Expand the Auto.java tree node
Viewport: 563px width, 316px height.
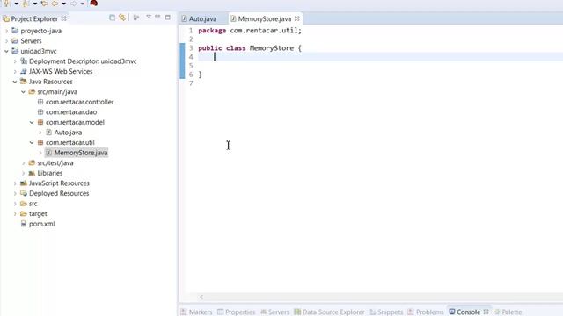coord(40,133)
